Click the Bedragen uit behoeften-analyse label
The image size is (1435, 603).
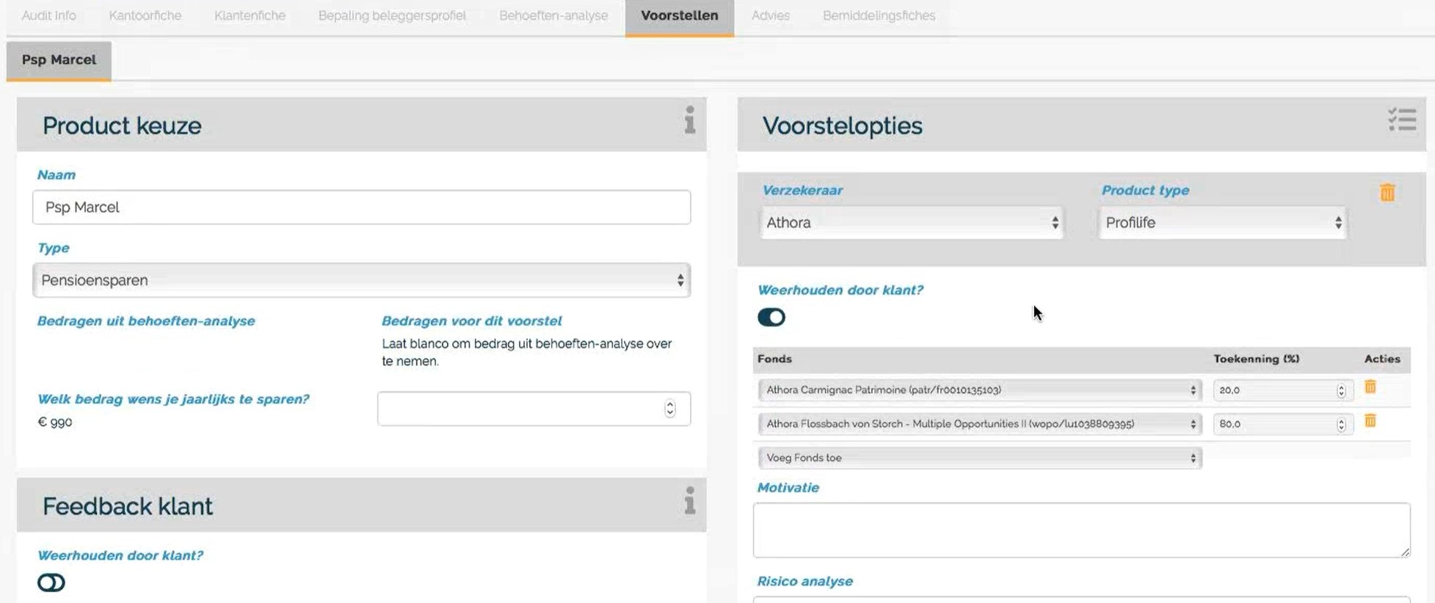click(146, 321)
